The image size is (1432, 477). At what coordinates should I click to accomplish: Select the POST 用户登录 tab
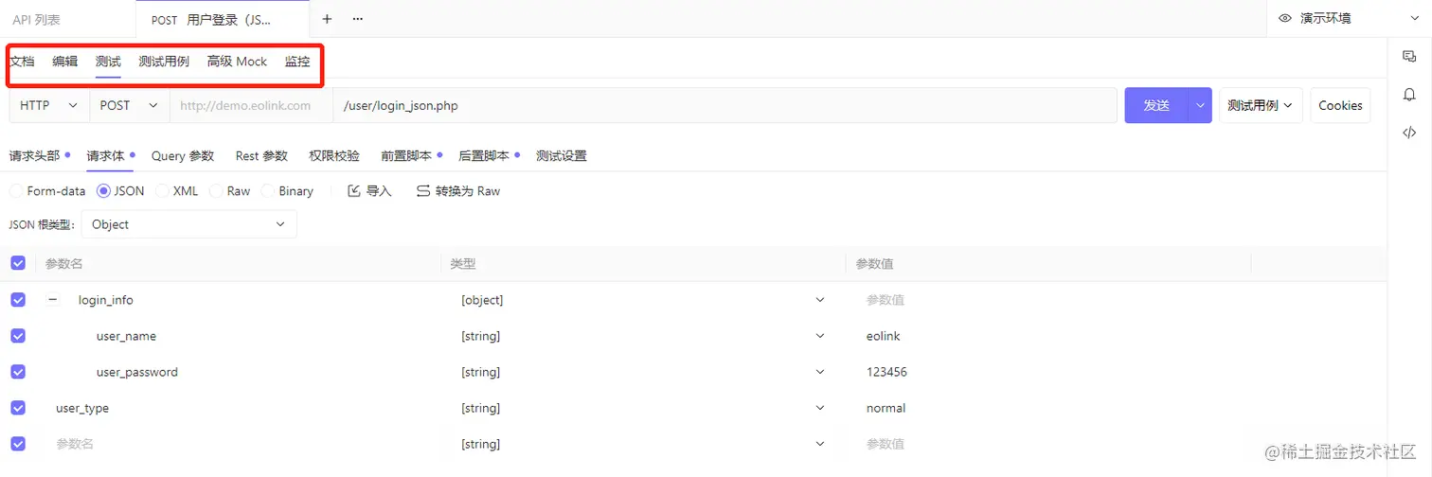point(223,19)
